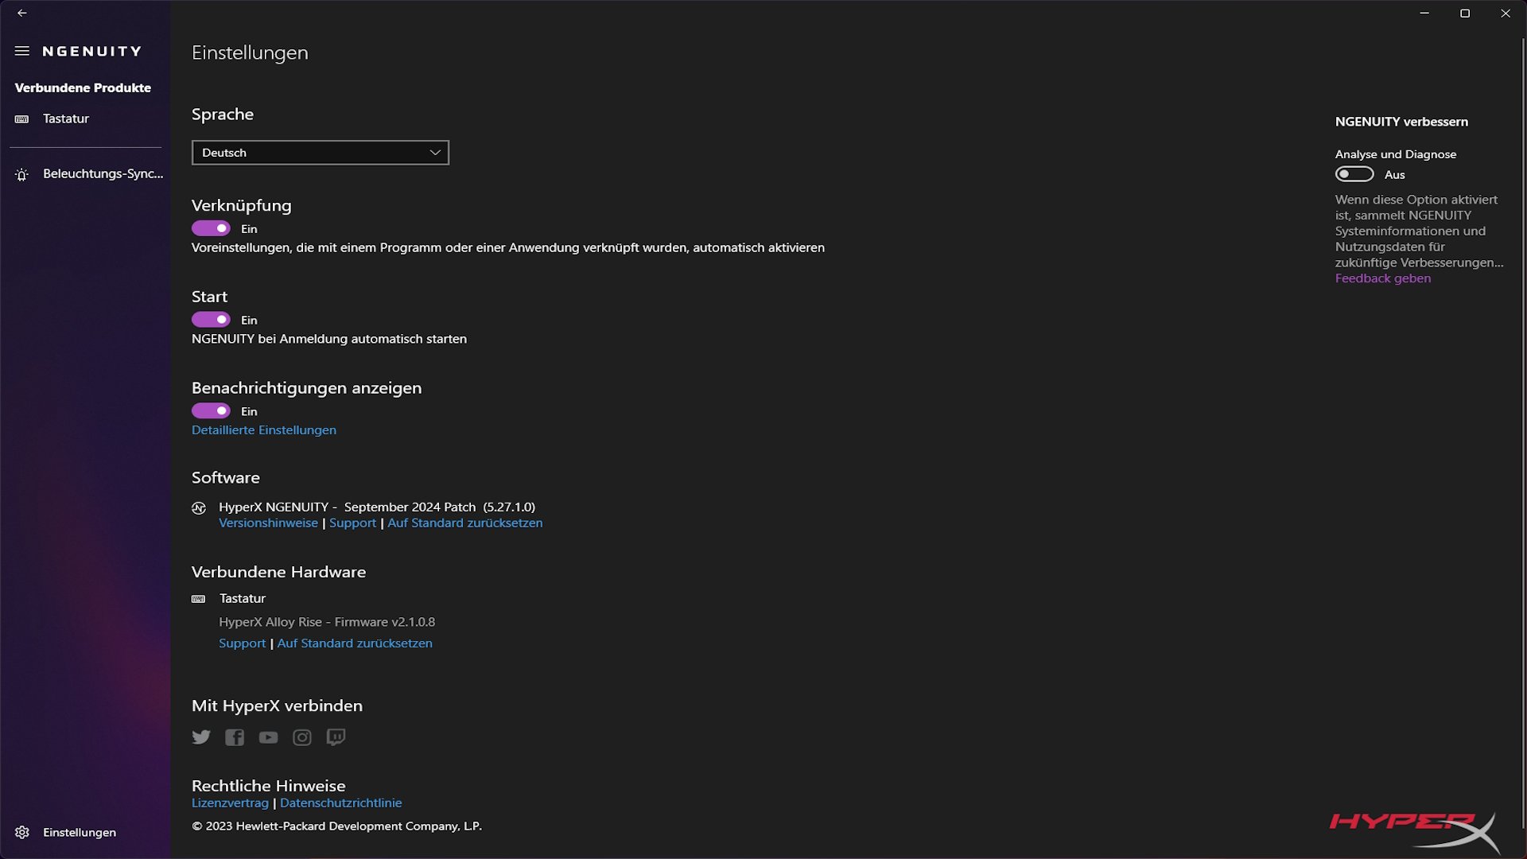This screenshot has width=1527, height=859.
Task: Open the Sprache dropdown showing Deutsch
Action: [x=321, y=153]
